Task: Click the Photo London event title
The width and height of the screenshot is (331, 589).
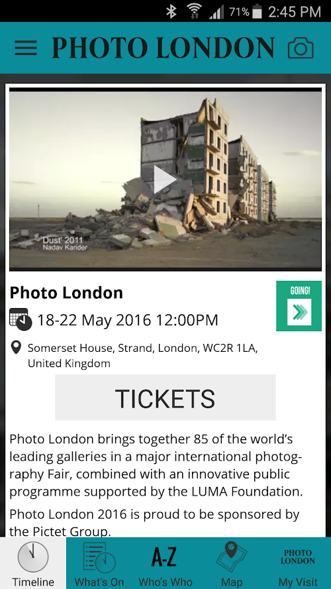Action: click(x=66, y=293)
